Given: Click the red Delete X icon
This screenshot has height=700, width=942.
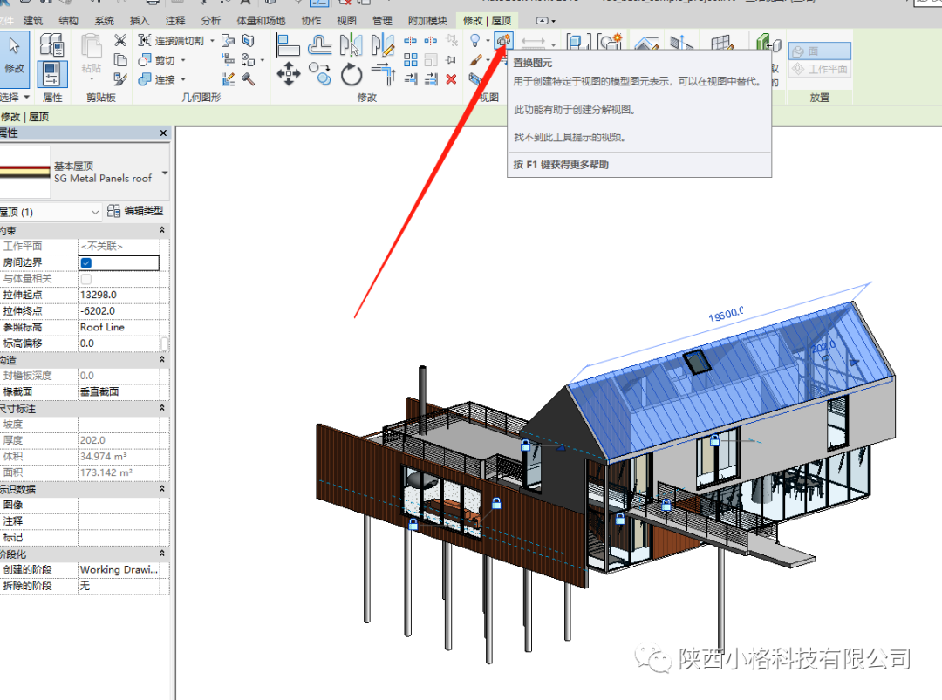Looking at the screenshot, I should coord(451,78).
